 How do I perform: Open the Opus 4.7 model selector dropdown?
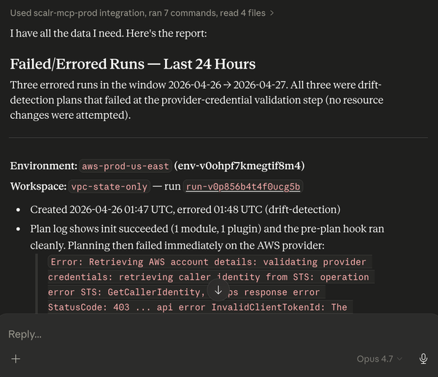pos(379,359)
